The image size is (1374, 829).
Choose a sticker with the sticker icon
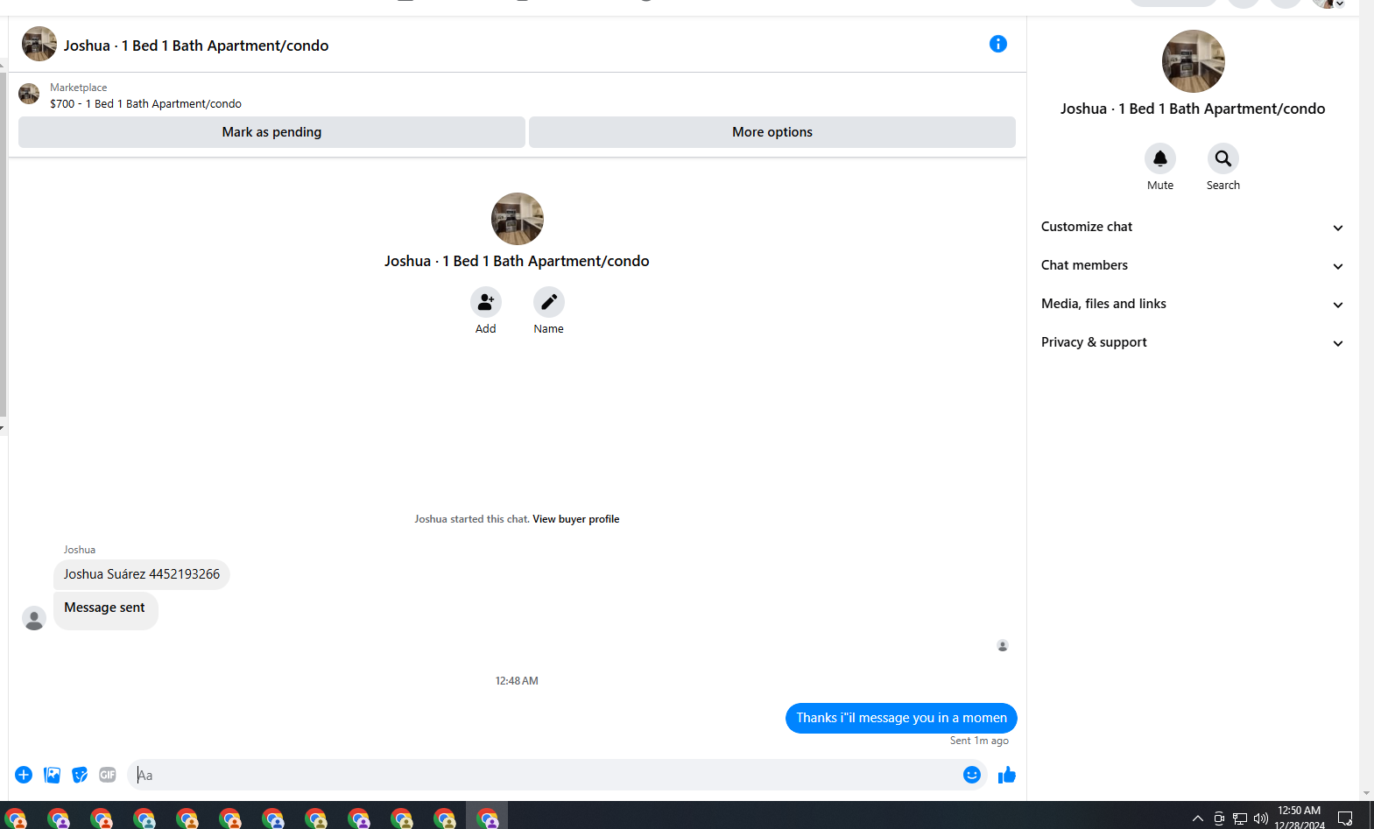[x=80, y=775]
